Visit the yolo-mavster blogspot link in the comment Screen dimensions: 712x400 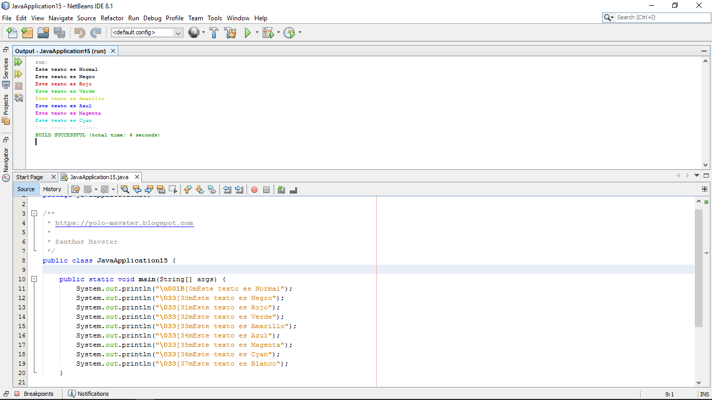[124, 222]
